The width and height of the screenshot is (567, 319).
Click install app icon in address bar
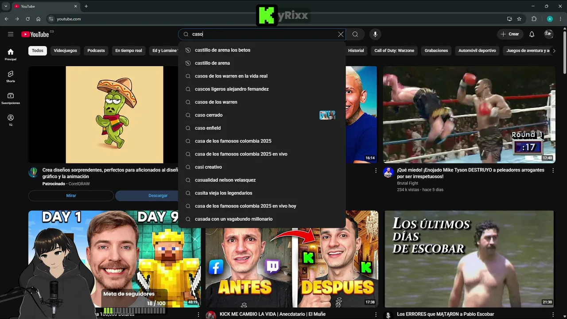click(509, 19)
